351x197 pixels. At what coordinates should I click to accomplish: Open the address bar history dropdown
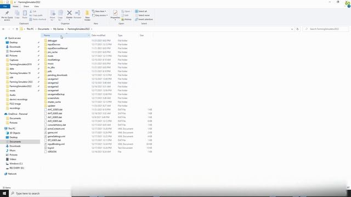[x=292, y=29]
